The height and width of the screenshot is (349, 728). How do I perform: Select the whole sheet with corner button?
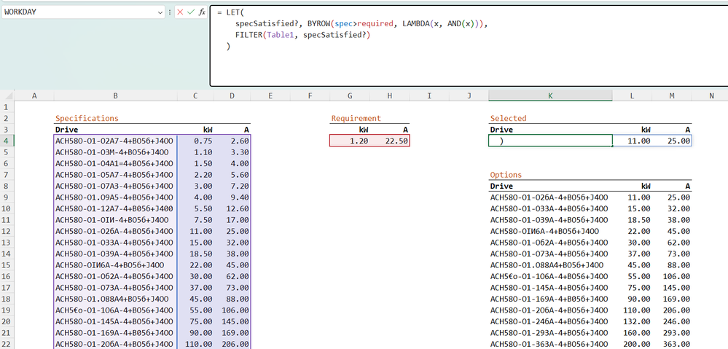click(7, 95)
